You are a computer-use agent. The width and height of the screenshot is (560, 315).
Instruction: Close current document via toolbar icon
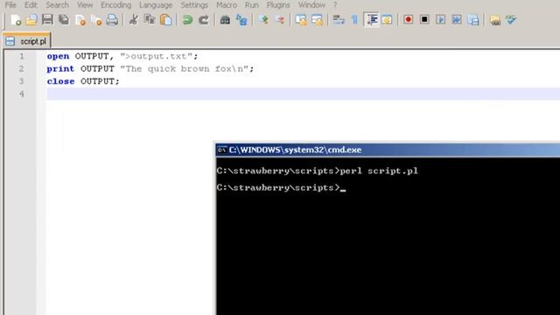(x=80, y=20)
